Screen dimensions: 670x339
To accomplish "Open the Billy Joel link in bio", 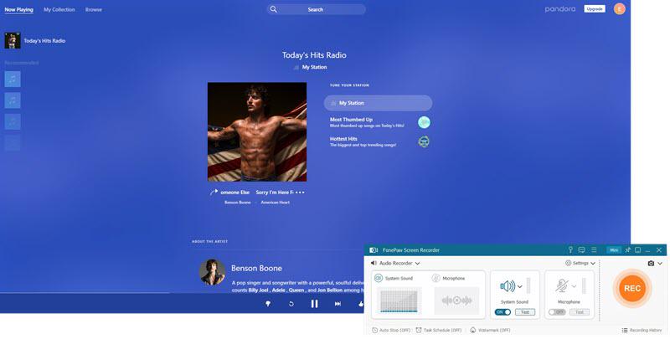I will [259, 290].
